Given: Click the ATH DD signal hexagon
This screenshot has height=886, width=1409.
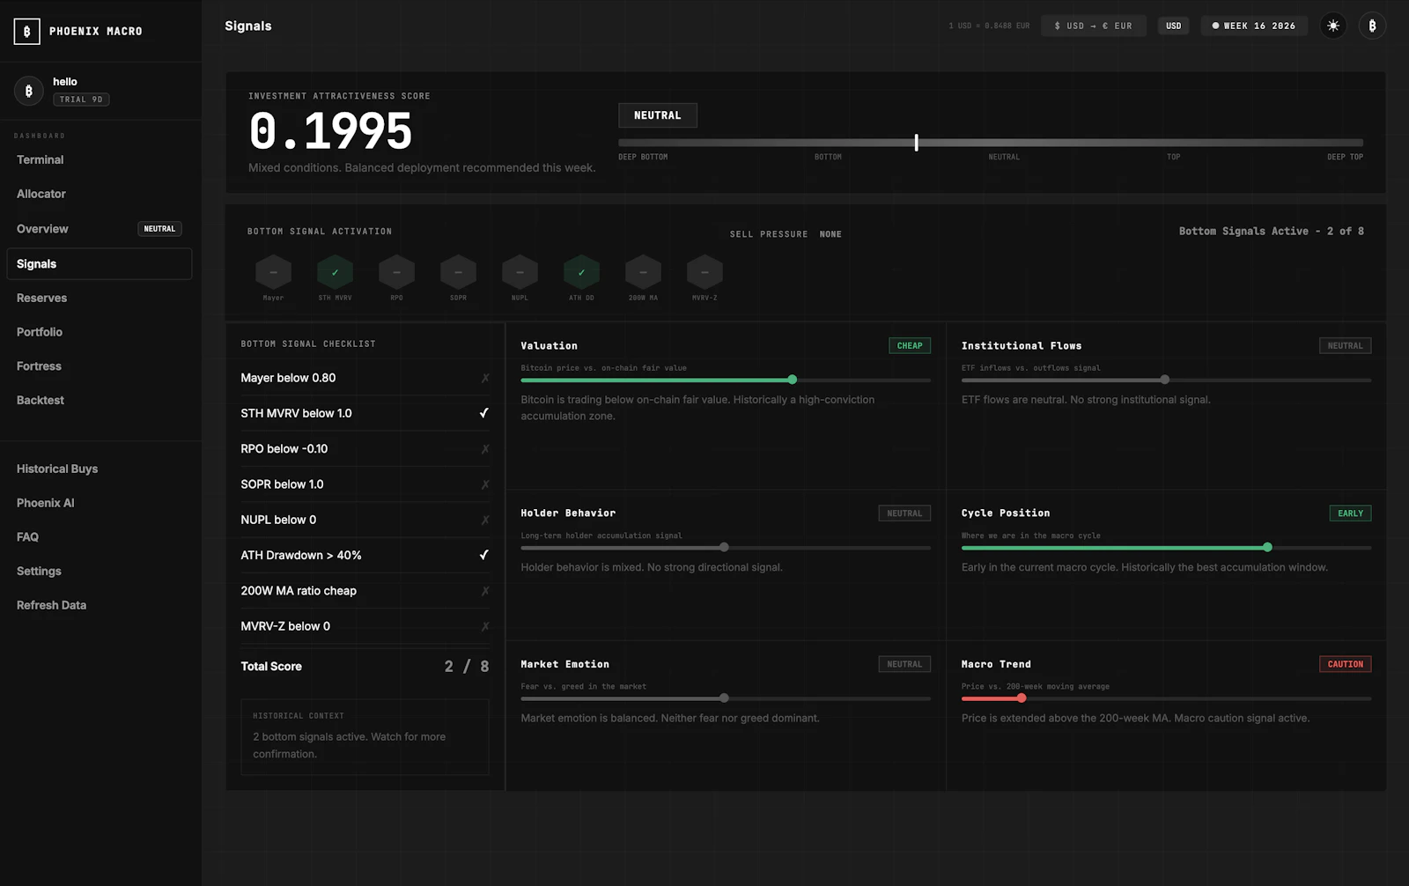Looking at the screenshot, I should 582,273.
